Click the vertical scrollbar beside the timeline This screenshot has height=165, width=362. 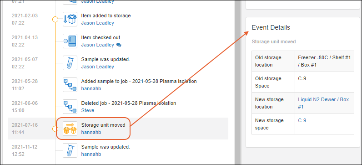coord(238,82)
